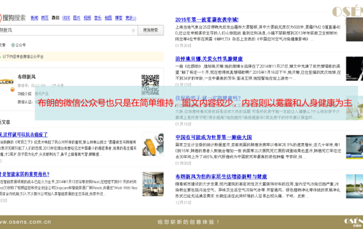363x229 pixels.
Task: Open article 布朗新风为您的家居生活增添新鲜与健康
Action: pyautogui.click(x=221, y=177)
